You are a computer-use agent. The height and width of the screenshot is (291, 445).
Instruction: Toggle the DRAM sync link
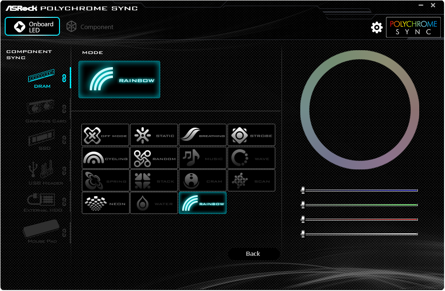64,78
